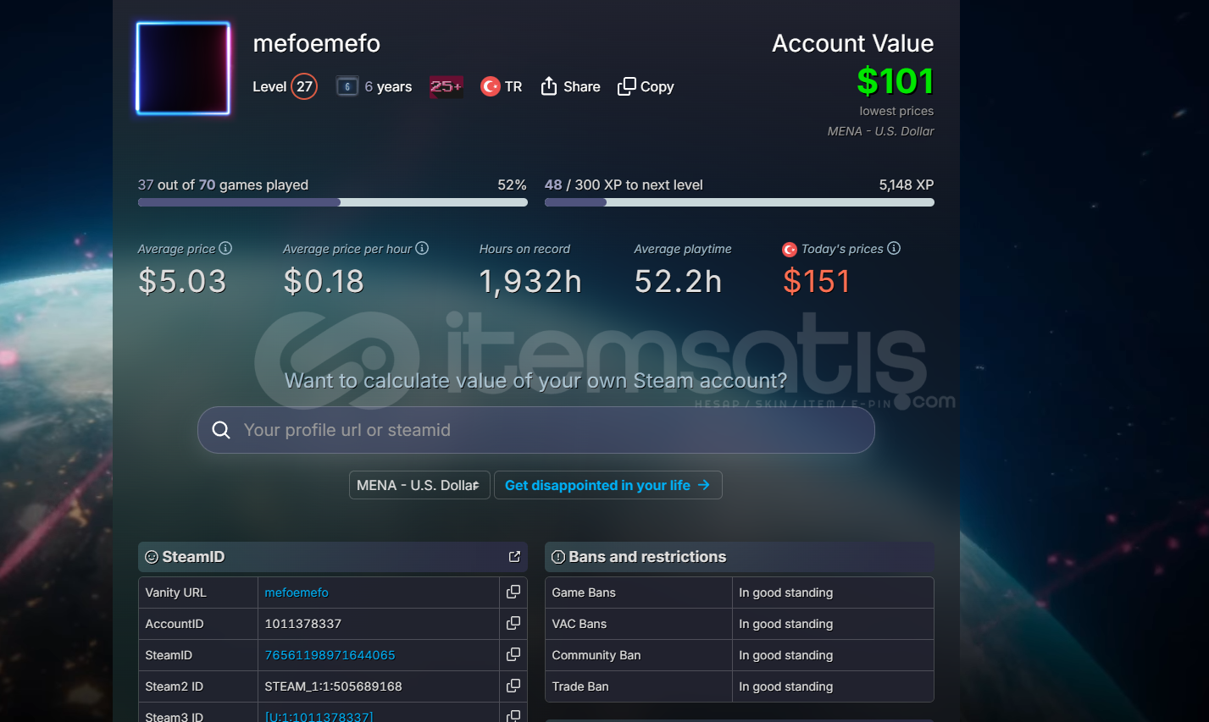Click Turkey flag icon beside Today's prices
The image size is (1209, 722).
tap(790, 249)
